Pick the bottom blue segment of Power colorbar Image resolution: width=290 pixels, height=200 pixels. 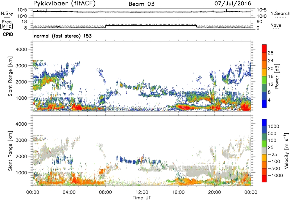[x=264, y=104]
